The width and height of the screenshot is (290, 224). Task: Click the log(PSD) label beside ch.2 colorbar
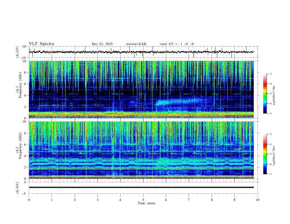click(x=274, y=156)
